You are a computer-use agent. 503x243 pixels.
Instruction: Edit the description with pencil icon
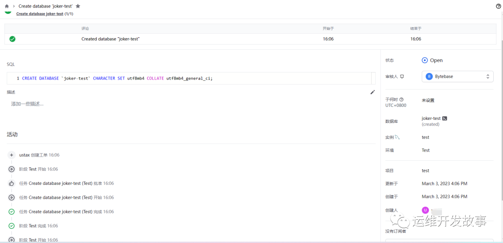(x=373, y=92)
